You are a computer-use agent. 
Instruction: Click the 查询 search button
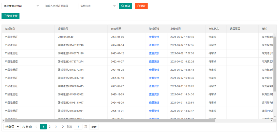[x=126, y=6]
